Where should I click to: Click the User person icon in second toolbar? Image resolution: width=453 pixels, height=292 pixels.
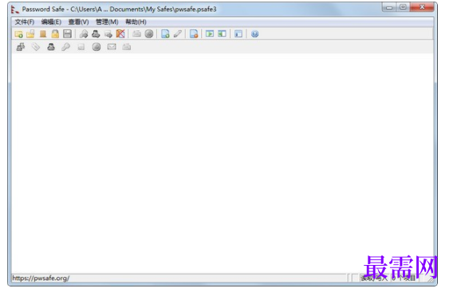point(51,47)
